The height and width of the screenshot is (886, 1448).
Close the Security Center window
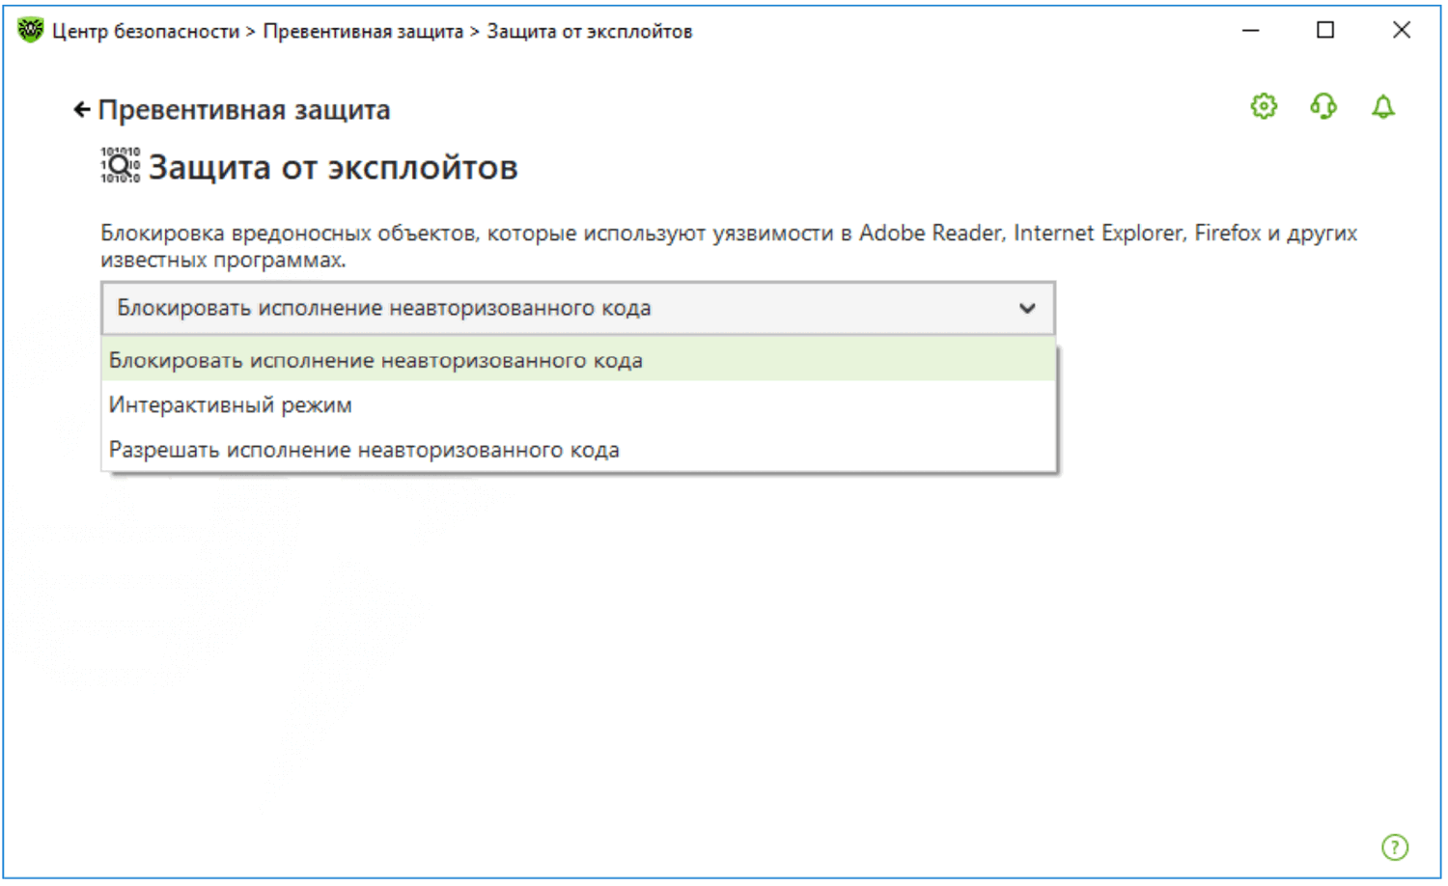pos(1402,31)
